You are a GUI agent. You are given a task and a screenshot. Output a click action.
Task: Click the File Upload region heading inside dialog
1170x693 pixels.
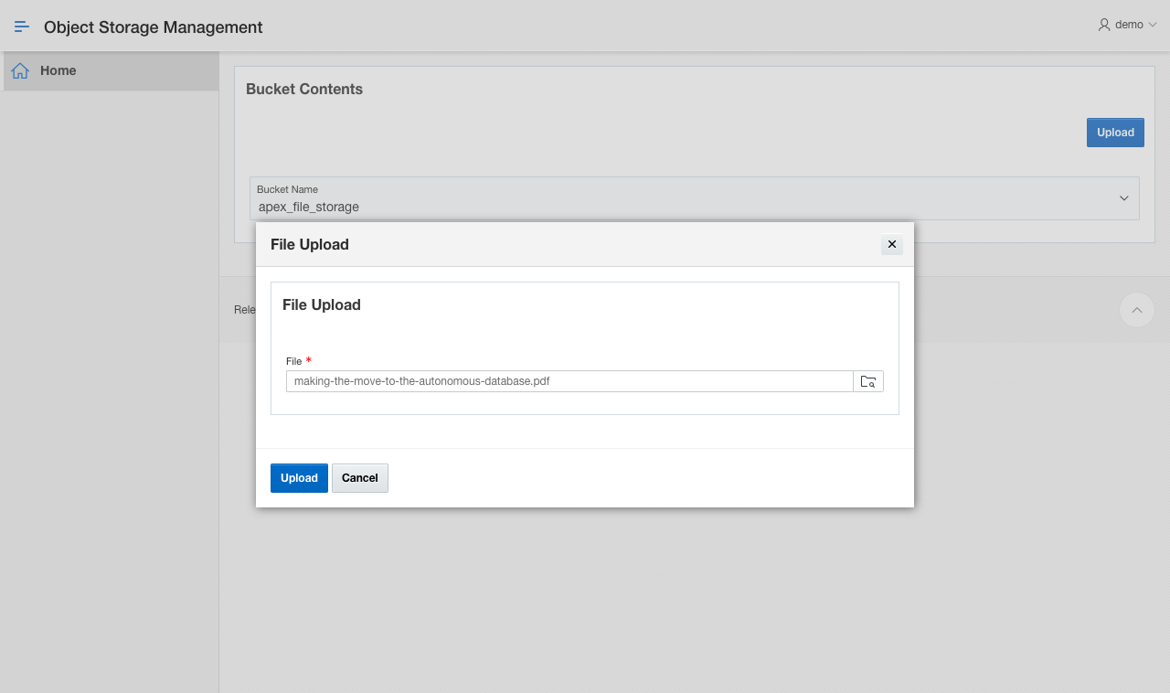(322, 304)
